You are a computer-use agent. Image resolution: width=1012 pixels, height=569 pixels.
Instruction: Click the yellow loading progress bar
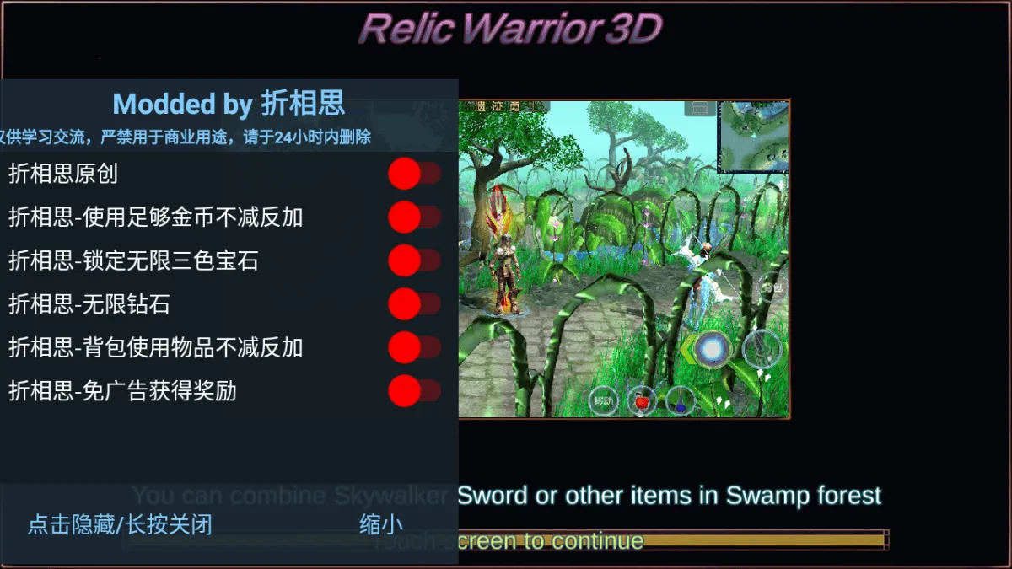pyautogui.click(x=506, y=540)
